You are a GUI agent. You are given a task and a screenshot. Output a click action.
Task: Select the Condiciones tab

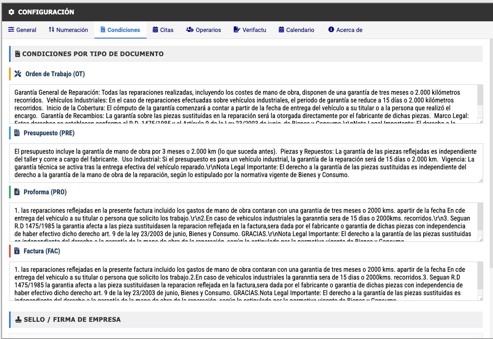[120, 30]
